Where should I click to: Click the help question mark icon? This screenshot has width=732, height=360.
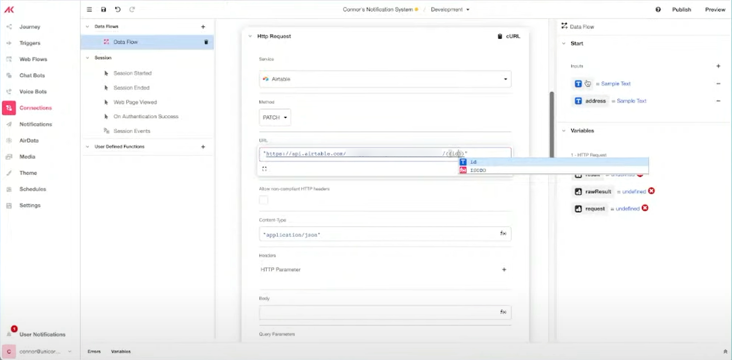coord(658,10)
